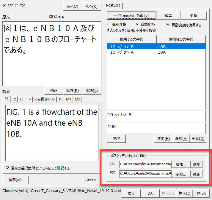Click the 検索する文字列 column header
This screenshot has height=200, width=212.
point(131,39)
